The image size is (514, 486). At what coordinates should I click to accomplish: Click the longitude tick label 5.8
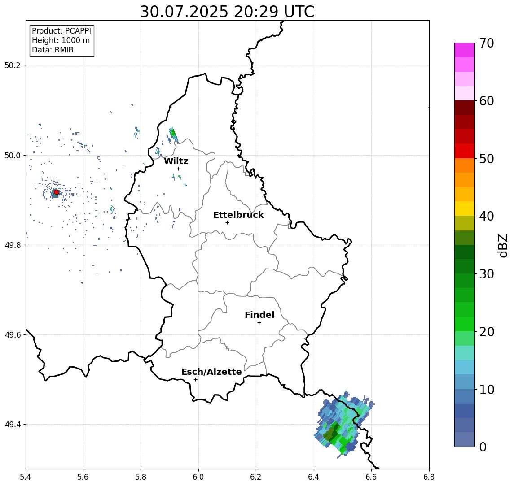pyautogui.click(x=141, y=477)
